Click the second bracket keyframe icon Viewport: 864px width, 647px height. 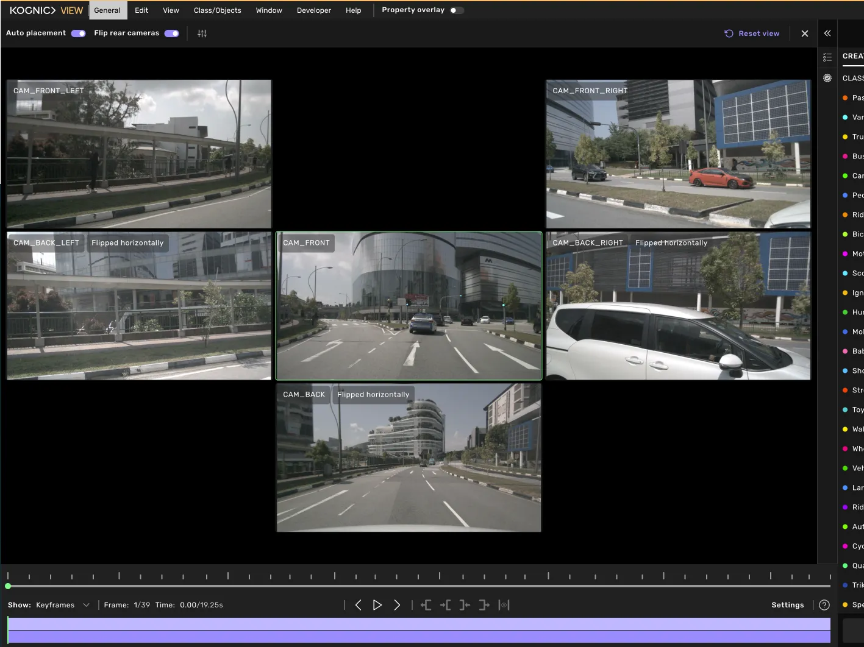pos(446,605)
